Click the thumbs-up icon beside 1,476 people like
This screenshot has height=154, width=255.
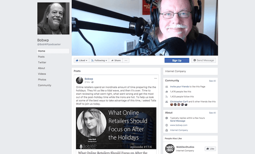167,92
